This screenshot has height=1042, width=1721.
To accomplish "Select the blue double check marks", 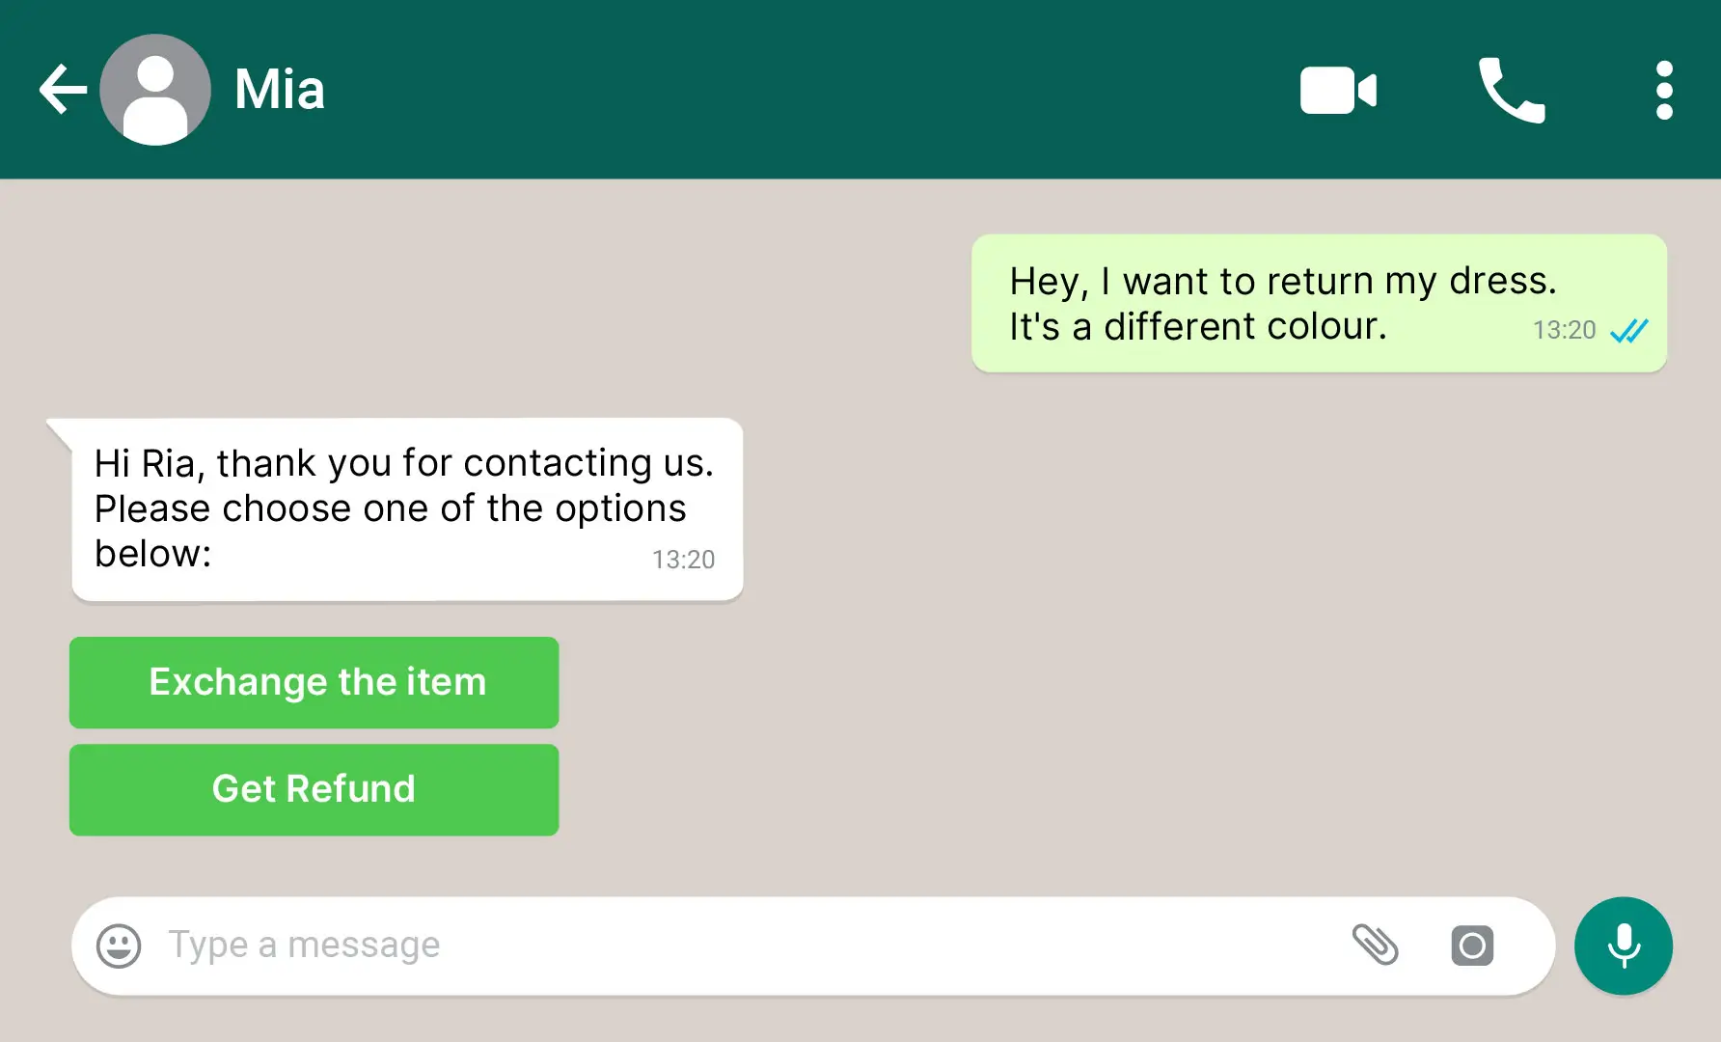I will [1629, 330].
